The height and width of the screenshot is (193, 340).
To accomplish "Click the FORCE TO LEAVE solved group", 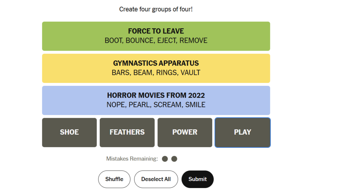I will pos(156,36).
